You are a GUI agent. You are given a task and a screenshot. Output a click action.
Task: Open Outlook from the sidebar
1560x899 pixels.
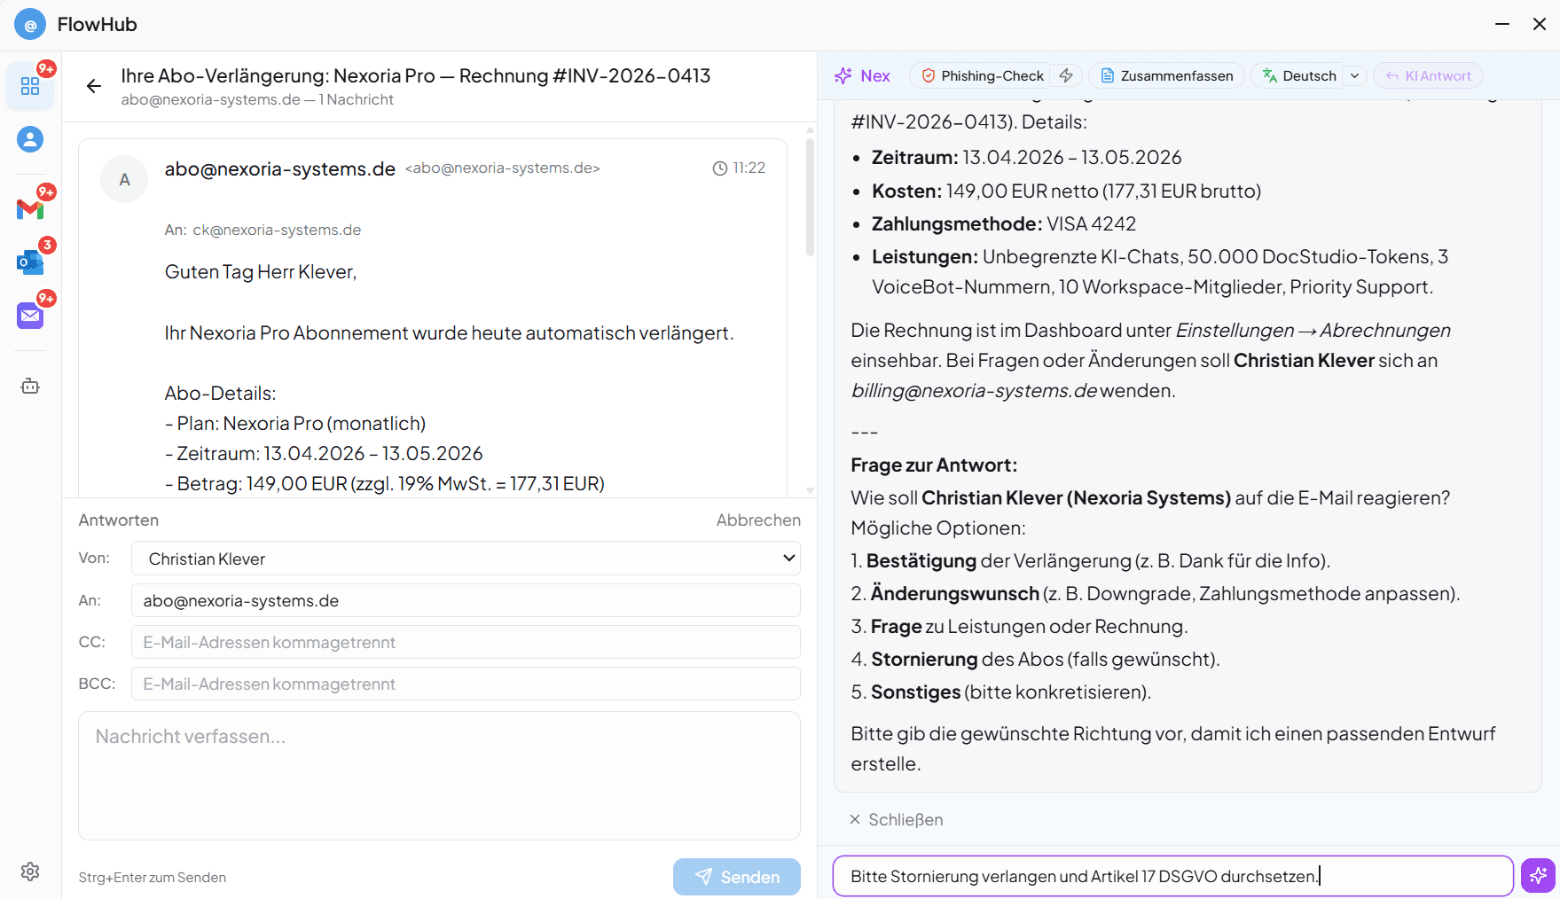point(30,262)
